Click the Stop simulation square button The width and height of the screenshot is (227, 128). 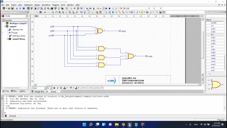click(109, 8)
